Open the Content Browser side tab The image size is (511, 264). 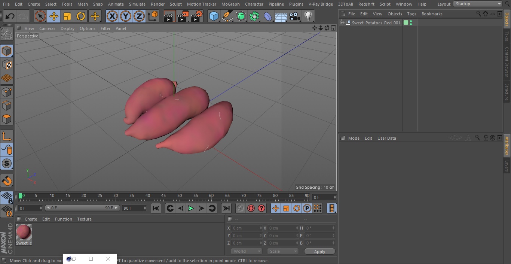(x=507, y=62)
